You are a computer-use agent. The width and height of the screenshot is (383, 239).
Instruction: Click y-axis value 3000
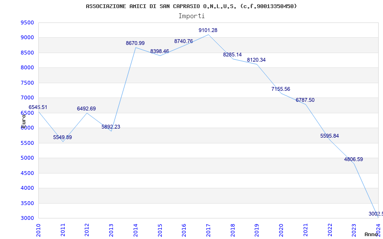pyautogui.click(x=27, y=218)
